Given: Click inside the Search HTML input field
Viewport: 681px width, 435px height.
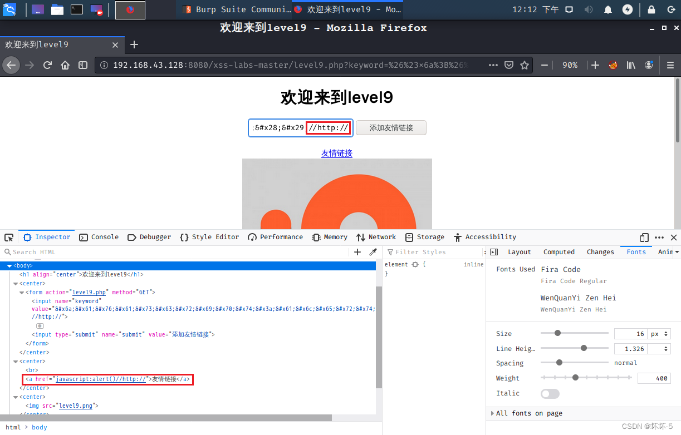Looking at the screenshot, I should point(45,251).
